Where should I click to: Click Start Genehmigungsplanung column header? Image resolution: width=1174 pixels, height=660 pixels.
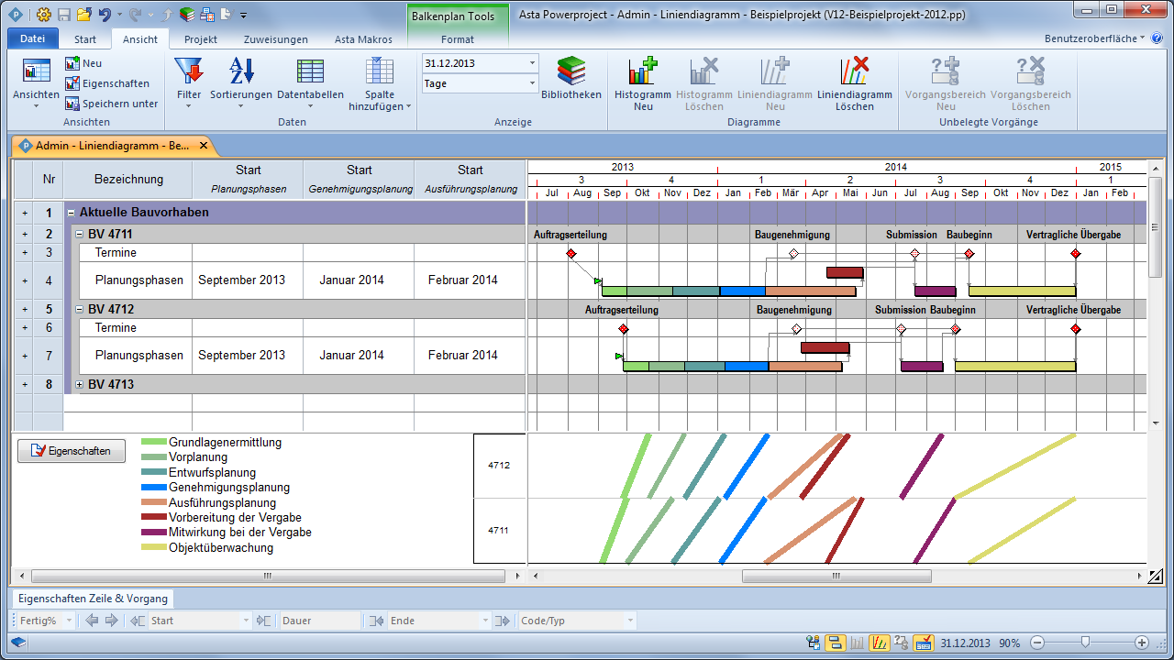click(360, 180)
